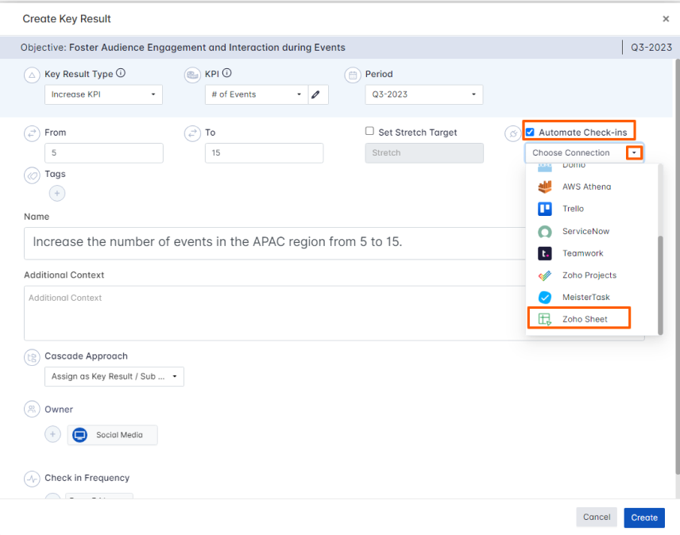Open the Increase KPI type dropdown
680x535 pixels.
[x=103, y=94]
